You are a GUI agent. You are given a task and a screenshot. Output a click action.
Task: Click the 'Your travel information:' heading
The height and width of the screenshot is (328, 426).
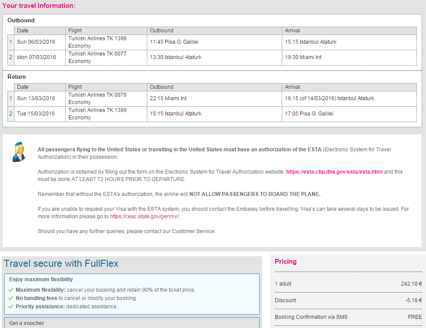click(39, 6)
